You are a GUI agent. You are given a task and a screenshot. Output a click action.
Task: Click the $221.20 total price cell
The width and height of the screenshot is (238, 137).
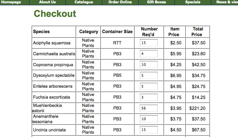(x=197, y=108)
